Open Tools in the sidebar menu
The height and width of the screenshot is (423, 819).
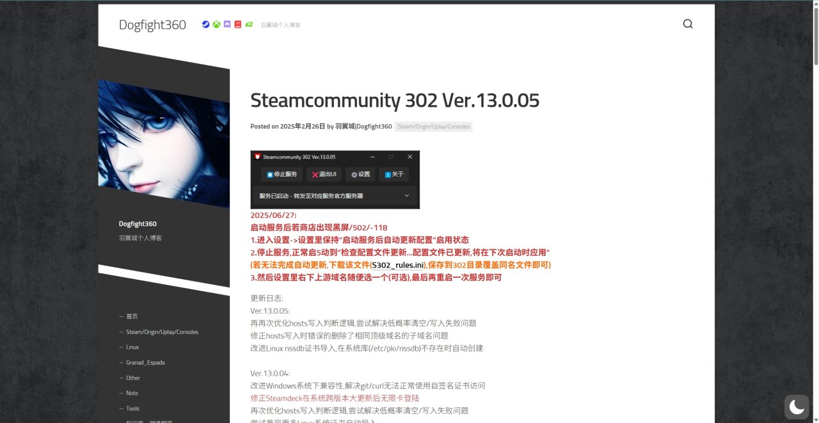[132, 408]
